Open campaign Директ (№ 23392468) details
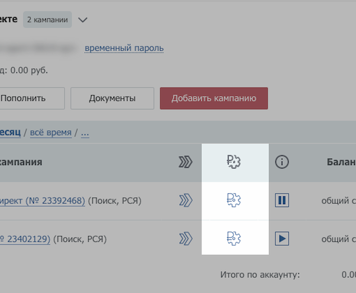This screenshot has height=293, width=356. point(42,200)
